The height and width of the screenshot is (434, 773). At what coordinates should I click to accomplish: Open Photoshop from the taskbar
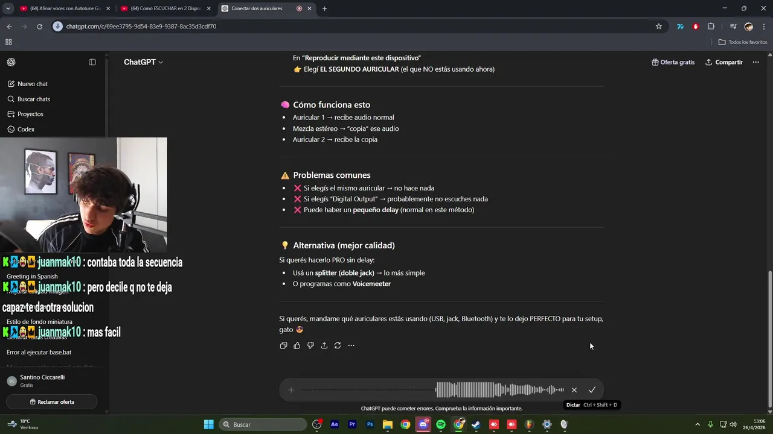click(x=370, y=424)
